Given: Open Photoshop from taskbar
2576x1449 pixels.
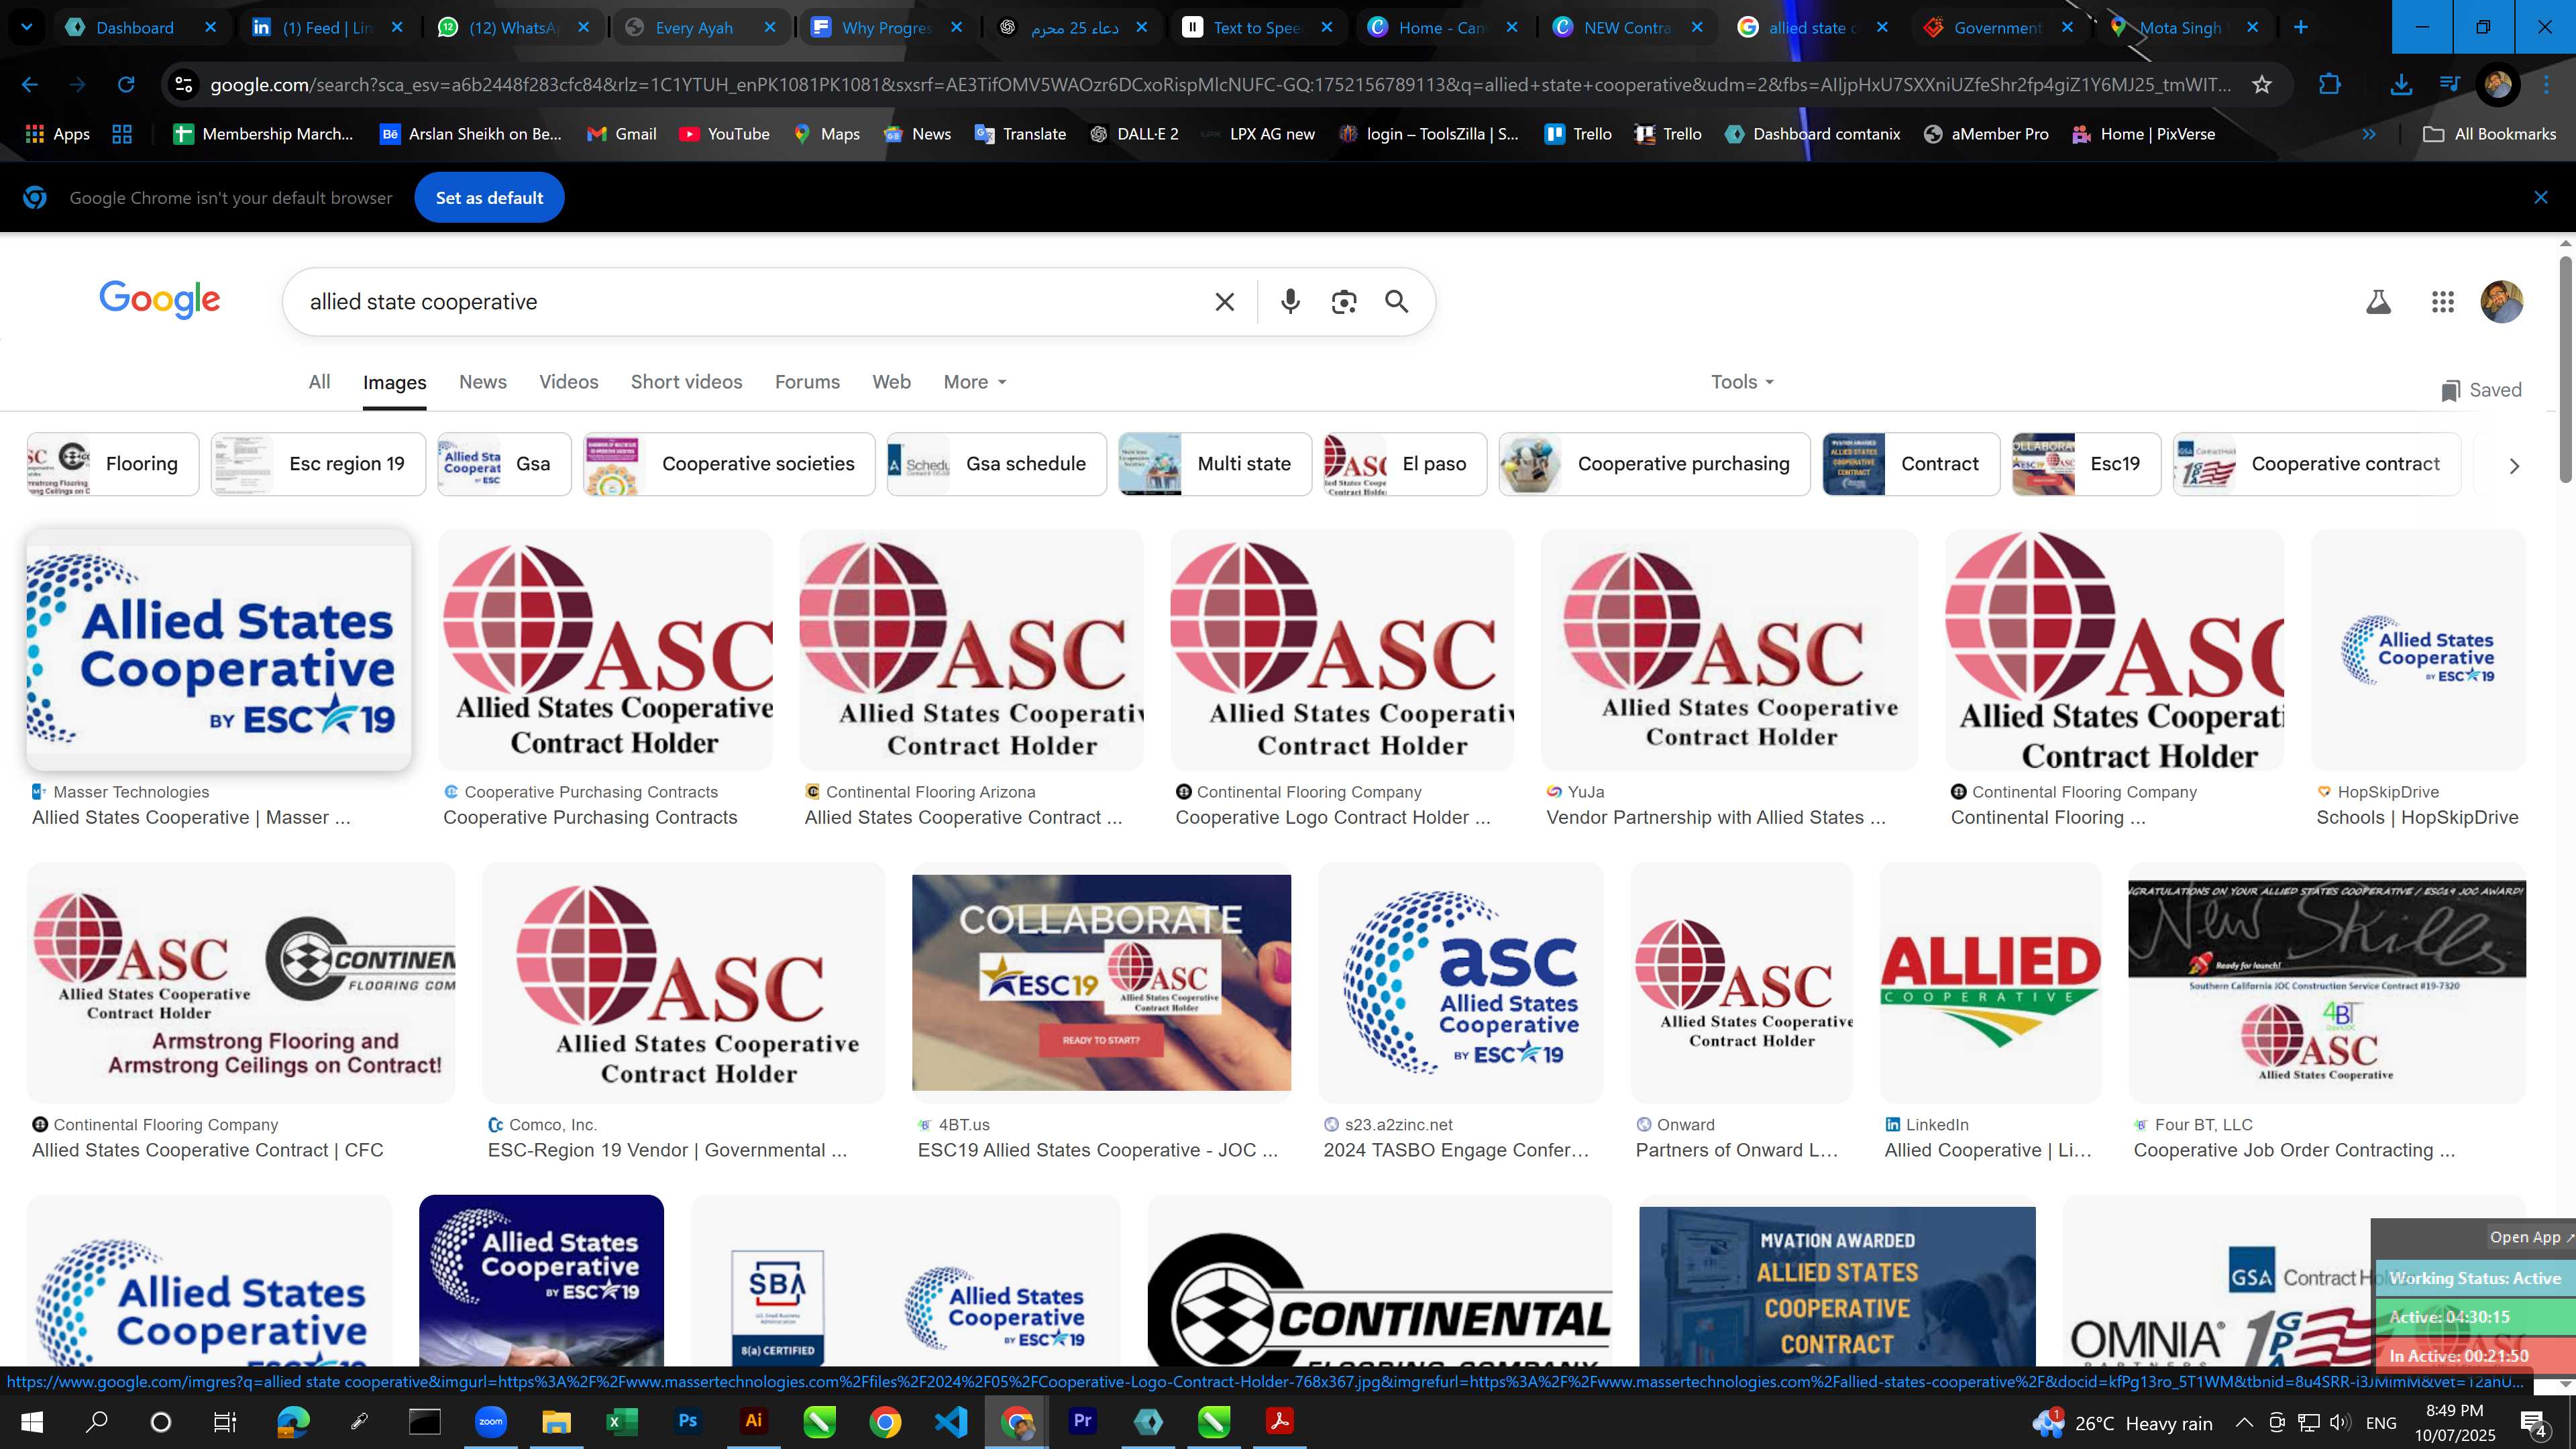Looking at the screenshot, I should tap(687, 1421).
